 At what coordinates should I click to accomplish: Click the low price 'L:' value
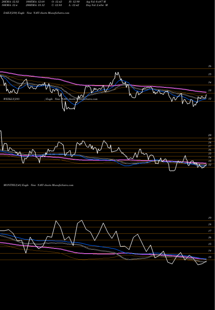(74, 5)
